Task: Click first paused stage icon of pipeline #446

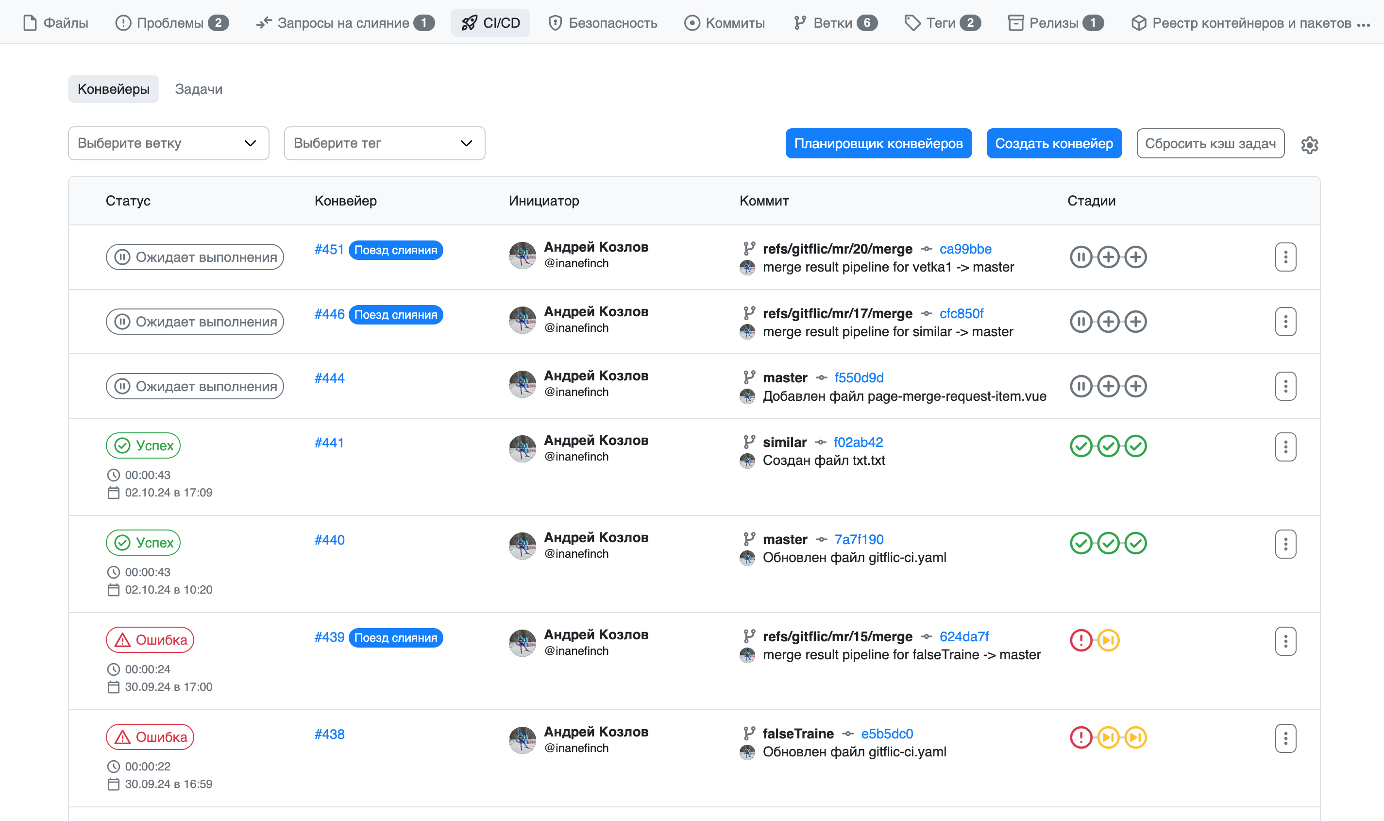Action: tap(1080, 322)
